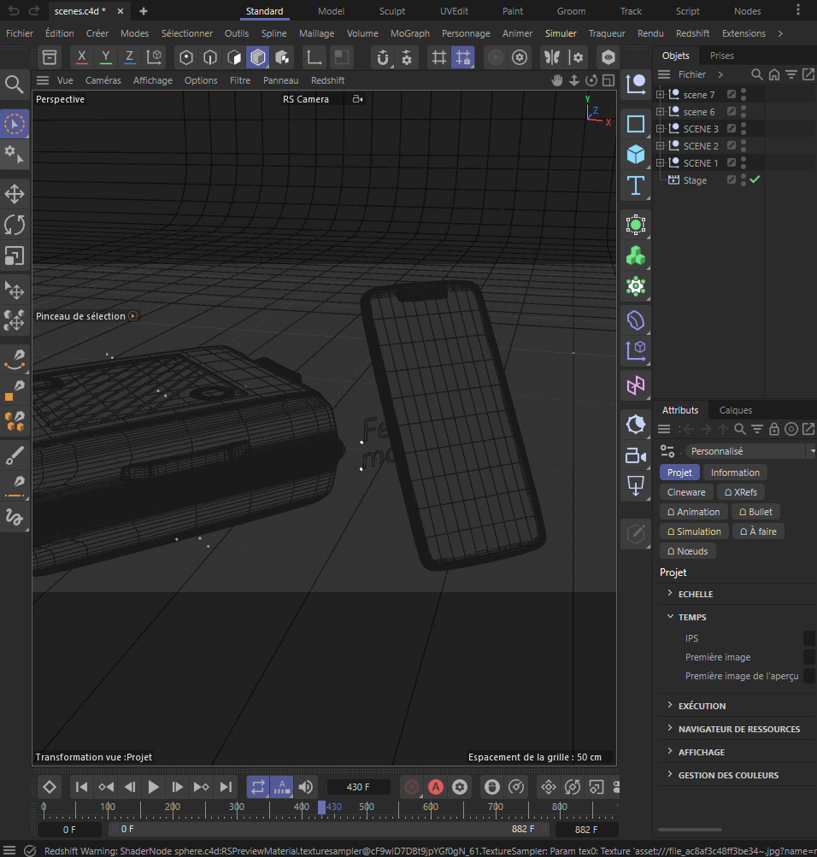Select the Live Selection tool
Screen dimensions: 817x857
(14, 123)
